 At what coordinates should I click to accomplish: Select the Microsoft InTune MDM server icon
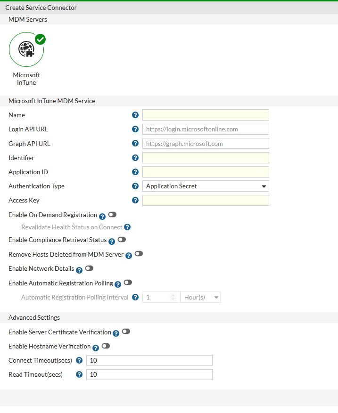click(26, 49)
